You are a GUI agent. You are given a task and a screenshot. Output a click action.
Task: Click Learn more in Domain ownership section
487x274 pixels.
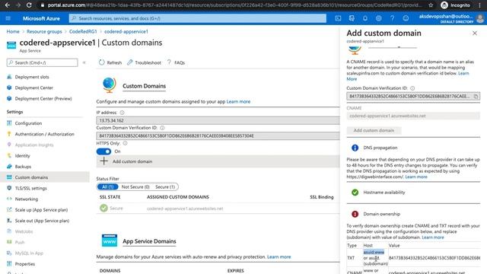coord(433,237)
